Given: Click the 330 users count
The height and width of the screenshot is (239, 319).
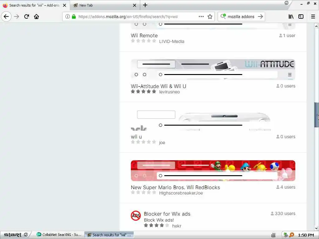Looking at the screenshot, I should coord(283,213).
